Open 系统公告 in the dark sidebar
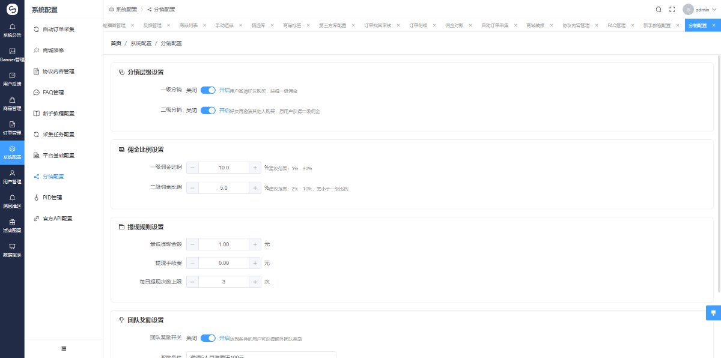 click(12, 30)
